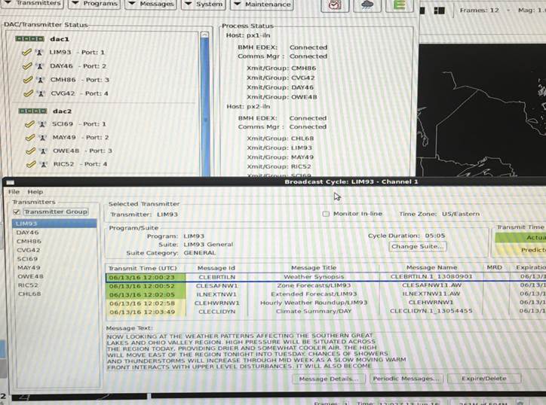Open the File menu in Broadcast Cycle
The height and width of the screenshot is (405, 546).
14,191
